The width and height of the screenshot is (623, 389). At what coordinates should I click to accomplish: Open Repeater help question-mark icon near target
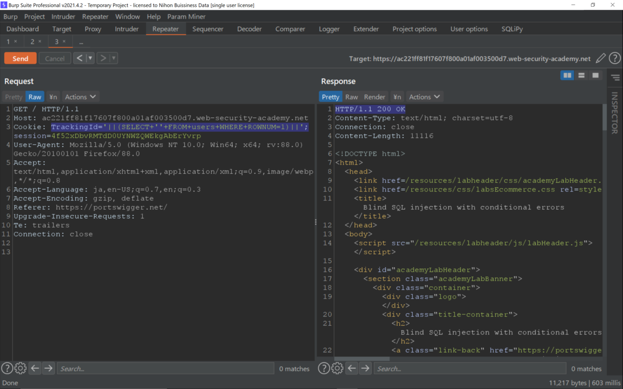tap(615, 58)
